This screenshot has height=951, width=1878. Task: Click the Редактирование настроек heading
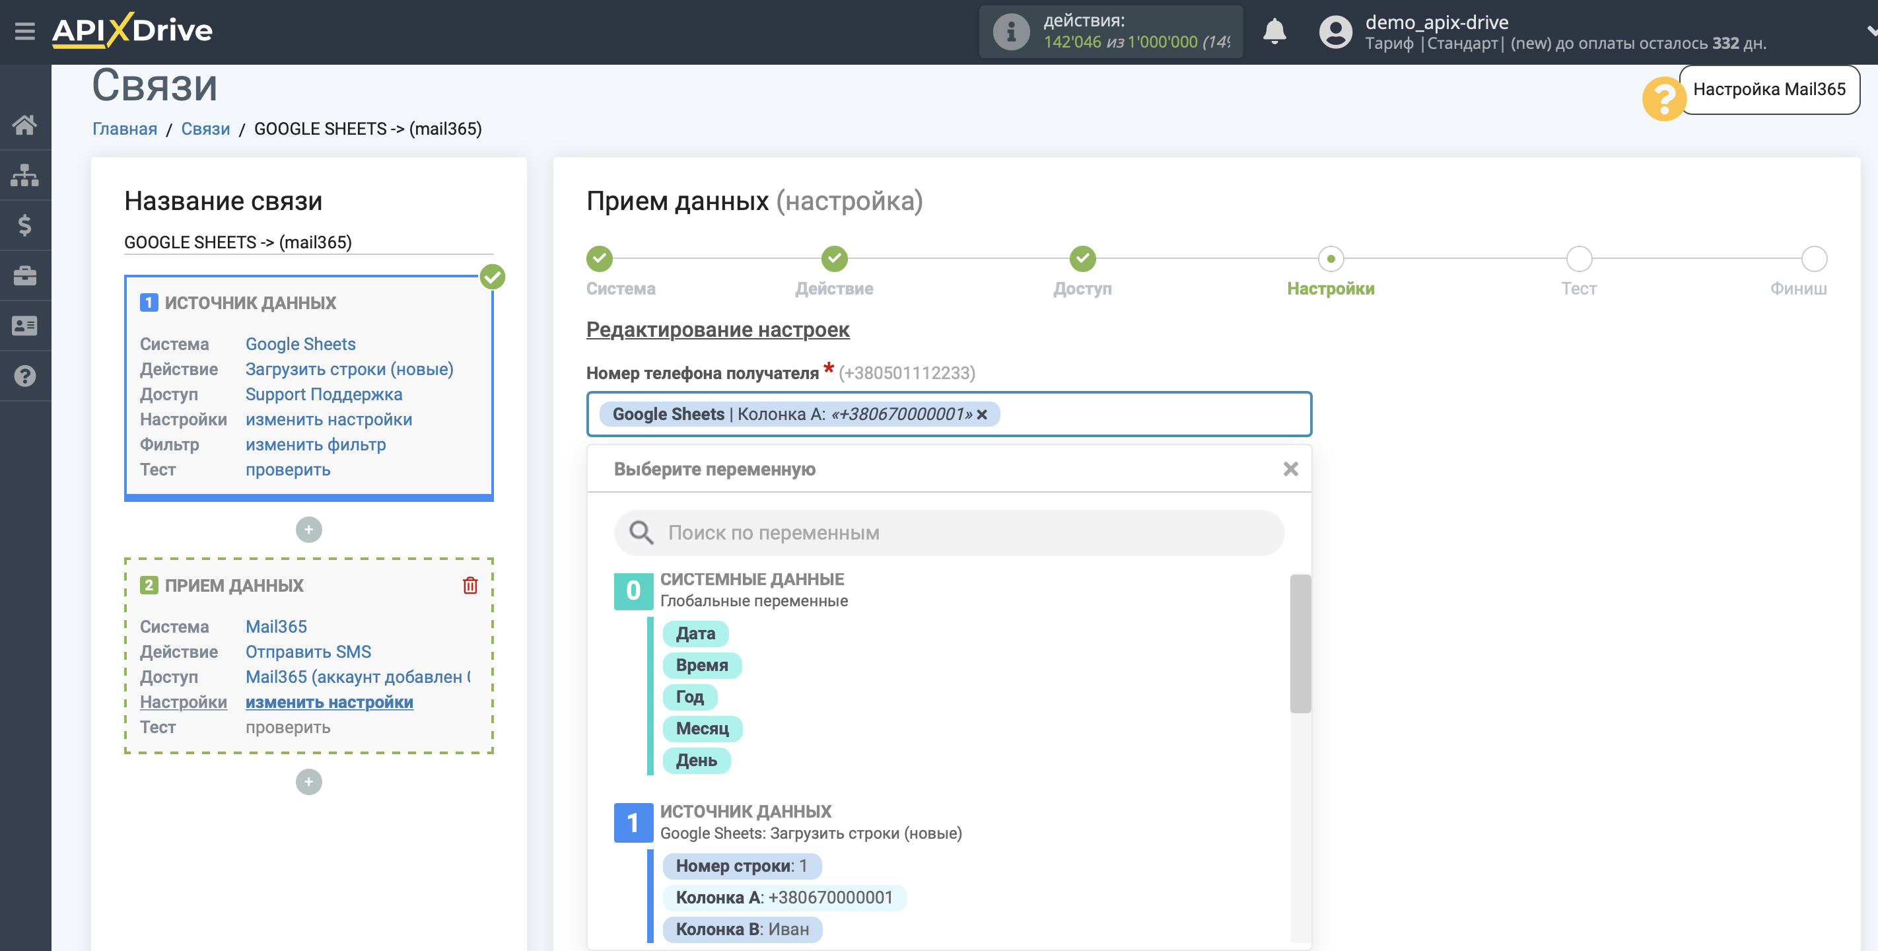pyautogui.click(x=717, y=330)
